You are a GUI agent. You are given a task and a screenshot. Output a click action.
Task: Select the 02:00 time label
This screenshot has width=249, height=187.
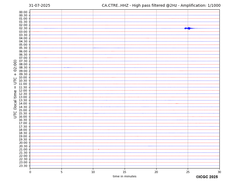click(23, 25)
